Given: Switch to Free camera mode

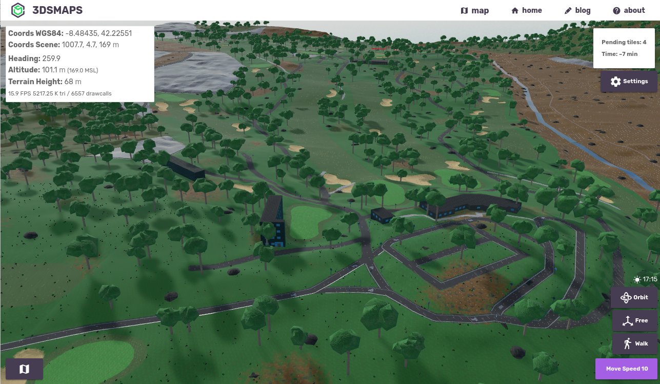Looking at the screenshot, I should point(634,320).
